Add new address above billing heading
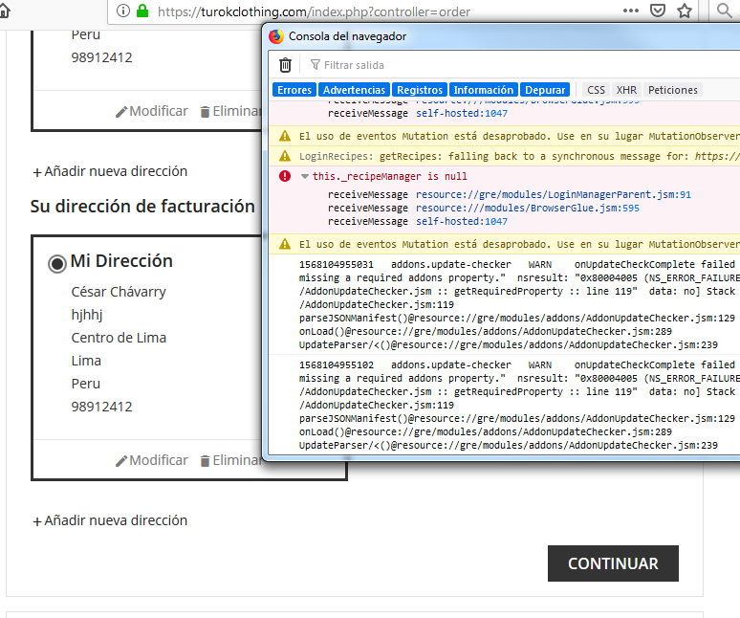 (x=110, y=171)
